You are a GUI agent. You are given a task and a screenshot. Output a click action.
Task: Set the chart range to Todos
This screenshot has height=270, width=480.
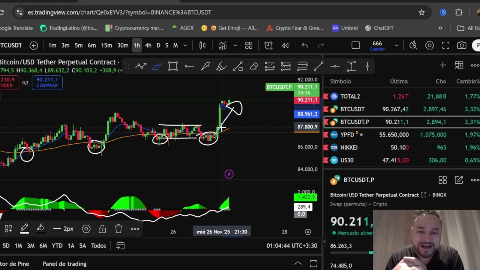(99, 246)
